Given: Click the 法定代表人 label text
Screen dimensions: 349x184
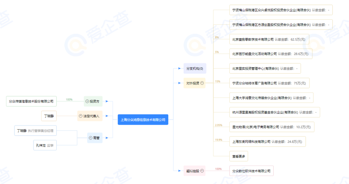Looking at the screenshot, I should point(91,116).
